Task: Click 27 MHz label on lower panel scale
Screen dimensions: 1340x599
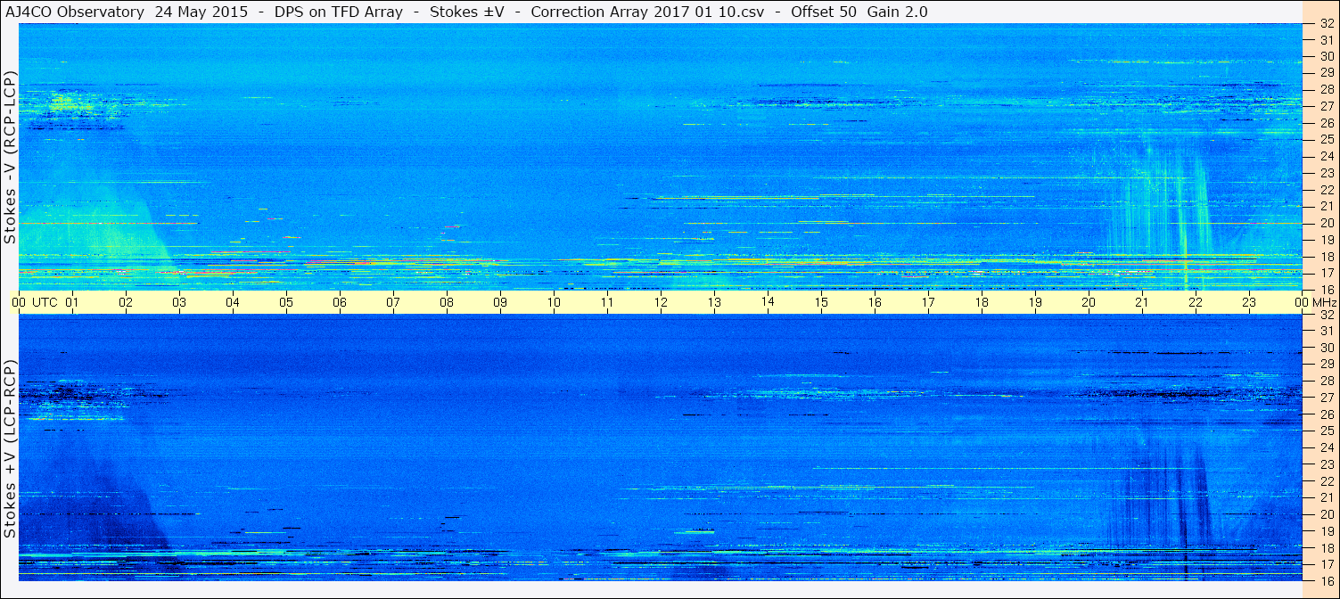Action: tap(1326, 398)
